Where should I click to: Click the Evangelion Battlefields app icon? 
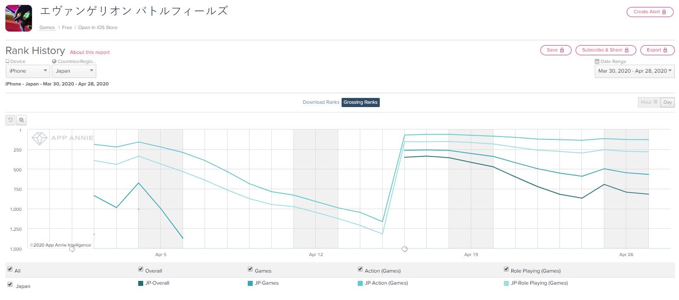[19, 18]
